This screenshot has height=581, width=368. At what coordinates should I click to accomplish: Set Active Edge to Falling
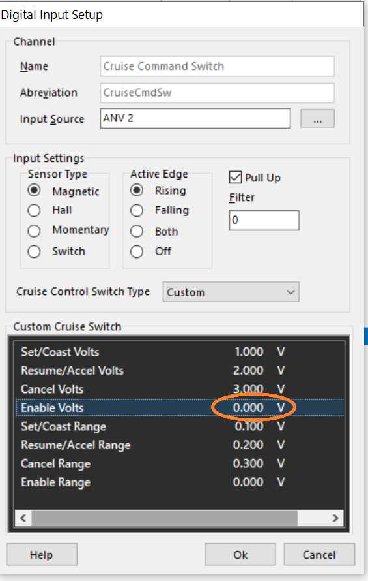[x=137, y=210]
